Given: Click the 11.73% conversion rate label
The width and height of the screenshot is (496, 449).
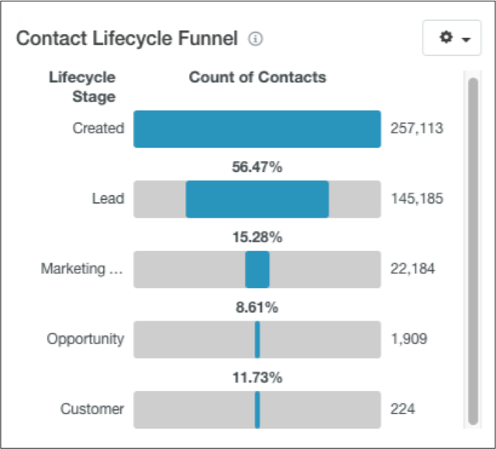Looking at the screenshot, I should [x=257, y=378].
